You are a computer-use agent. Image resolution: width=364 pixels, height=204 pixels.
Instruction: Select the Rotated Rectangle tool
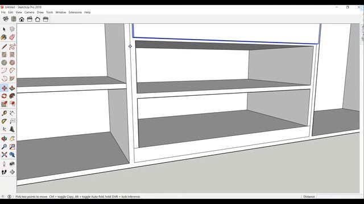pos(12,54)
